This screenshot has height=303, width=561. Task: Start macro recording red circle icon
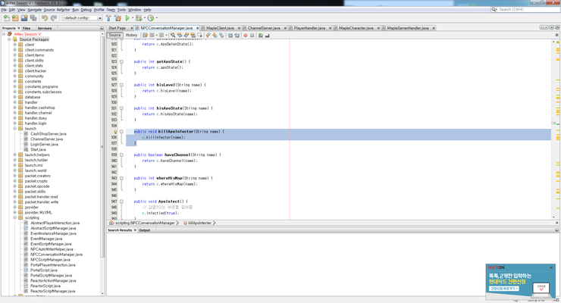(x=246, y=35)
